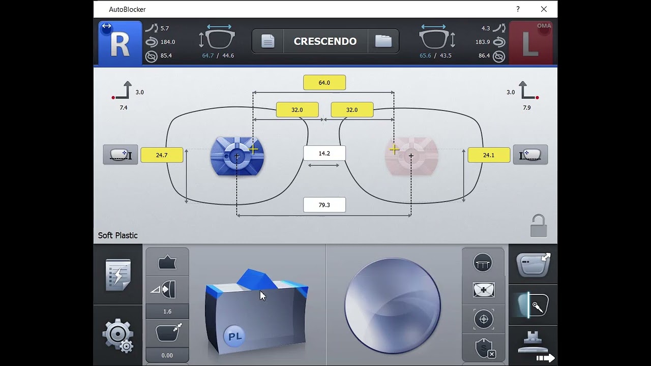Viewport: 651px width, 366px height.
Task: Click left frame size glasses icon
Action: (x=437, y=38)
